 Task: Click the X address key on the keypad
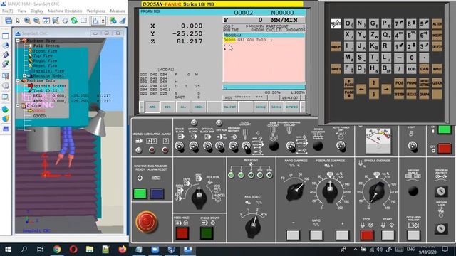[x=348, y=35]
